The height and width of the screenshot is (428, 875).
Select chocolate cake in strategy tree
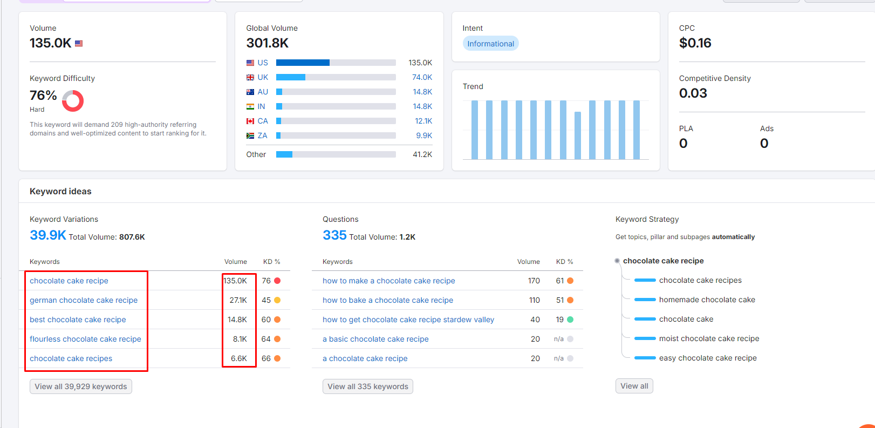[x=686, y=319]
